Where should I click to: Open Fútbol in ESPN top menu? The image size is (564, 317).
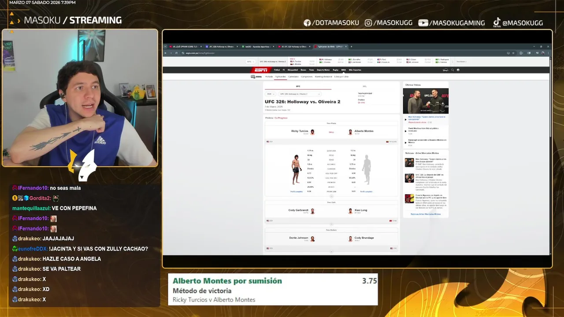(277, 70)
